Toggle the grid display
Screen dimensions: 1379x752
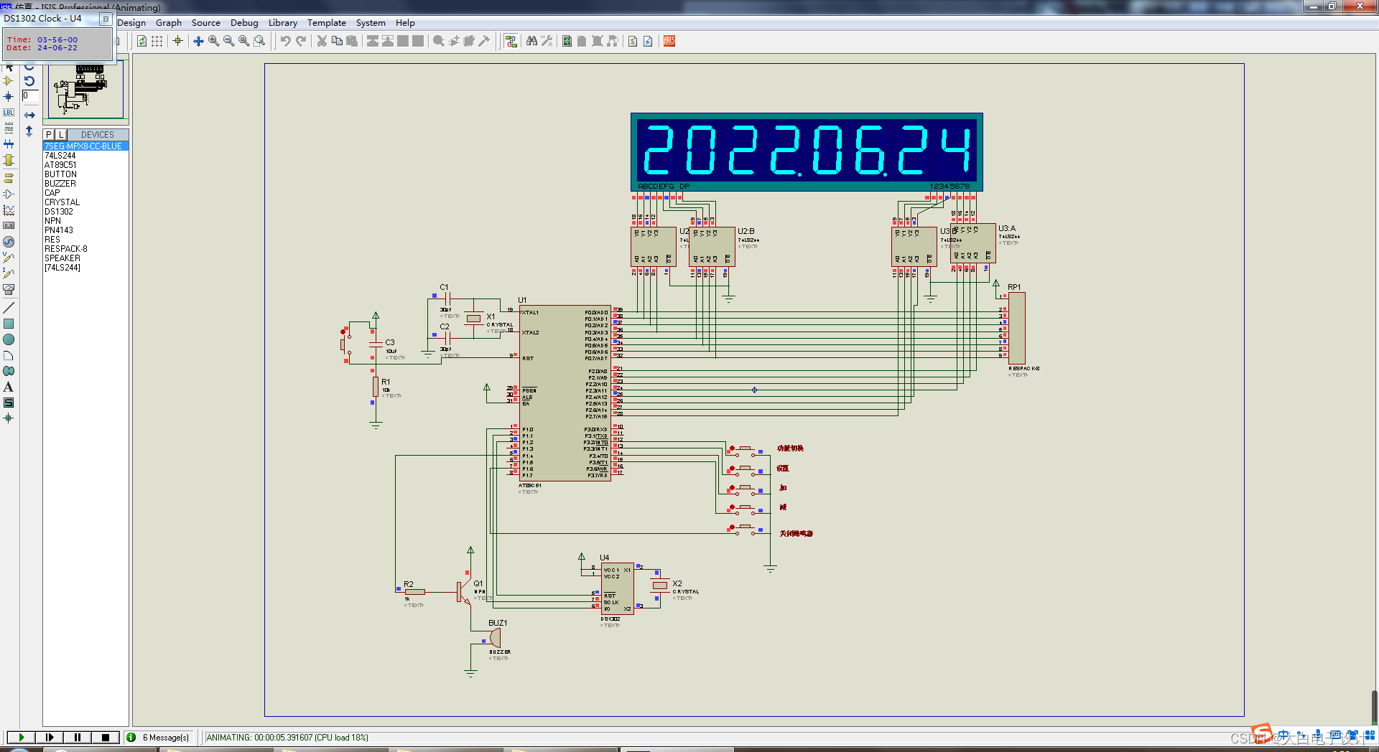157,42
